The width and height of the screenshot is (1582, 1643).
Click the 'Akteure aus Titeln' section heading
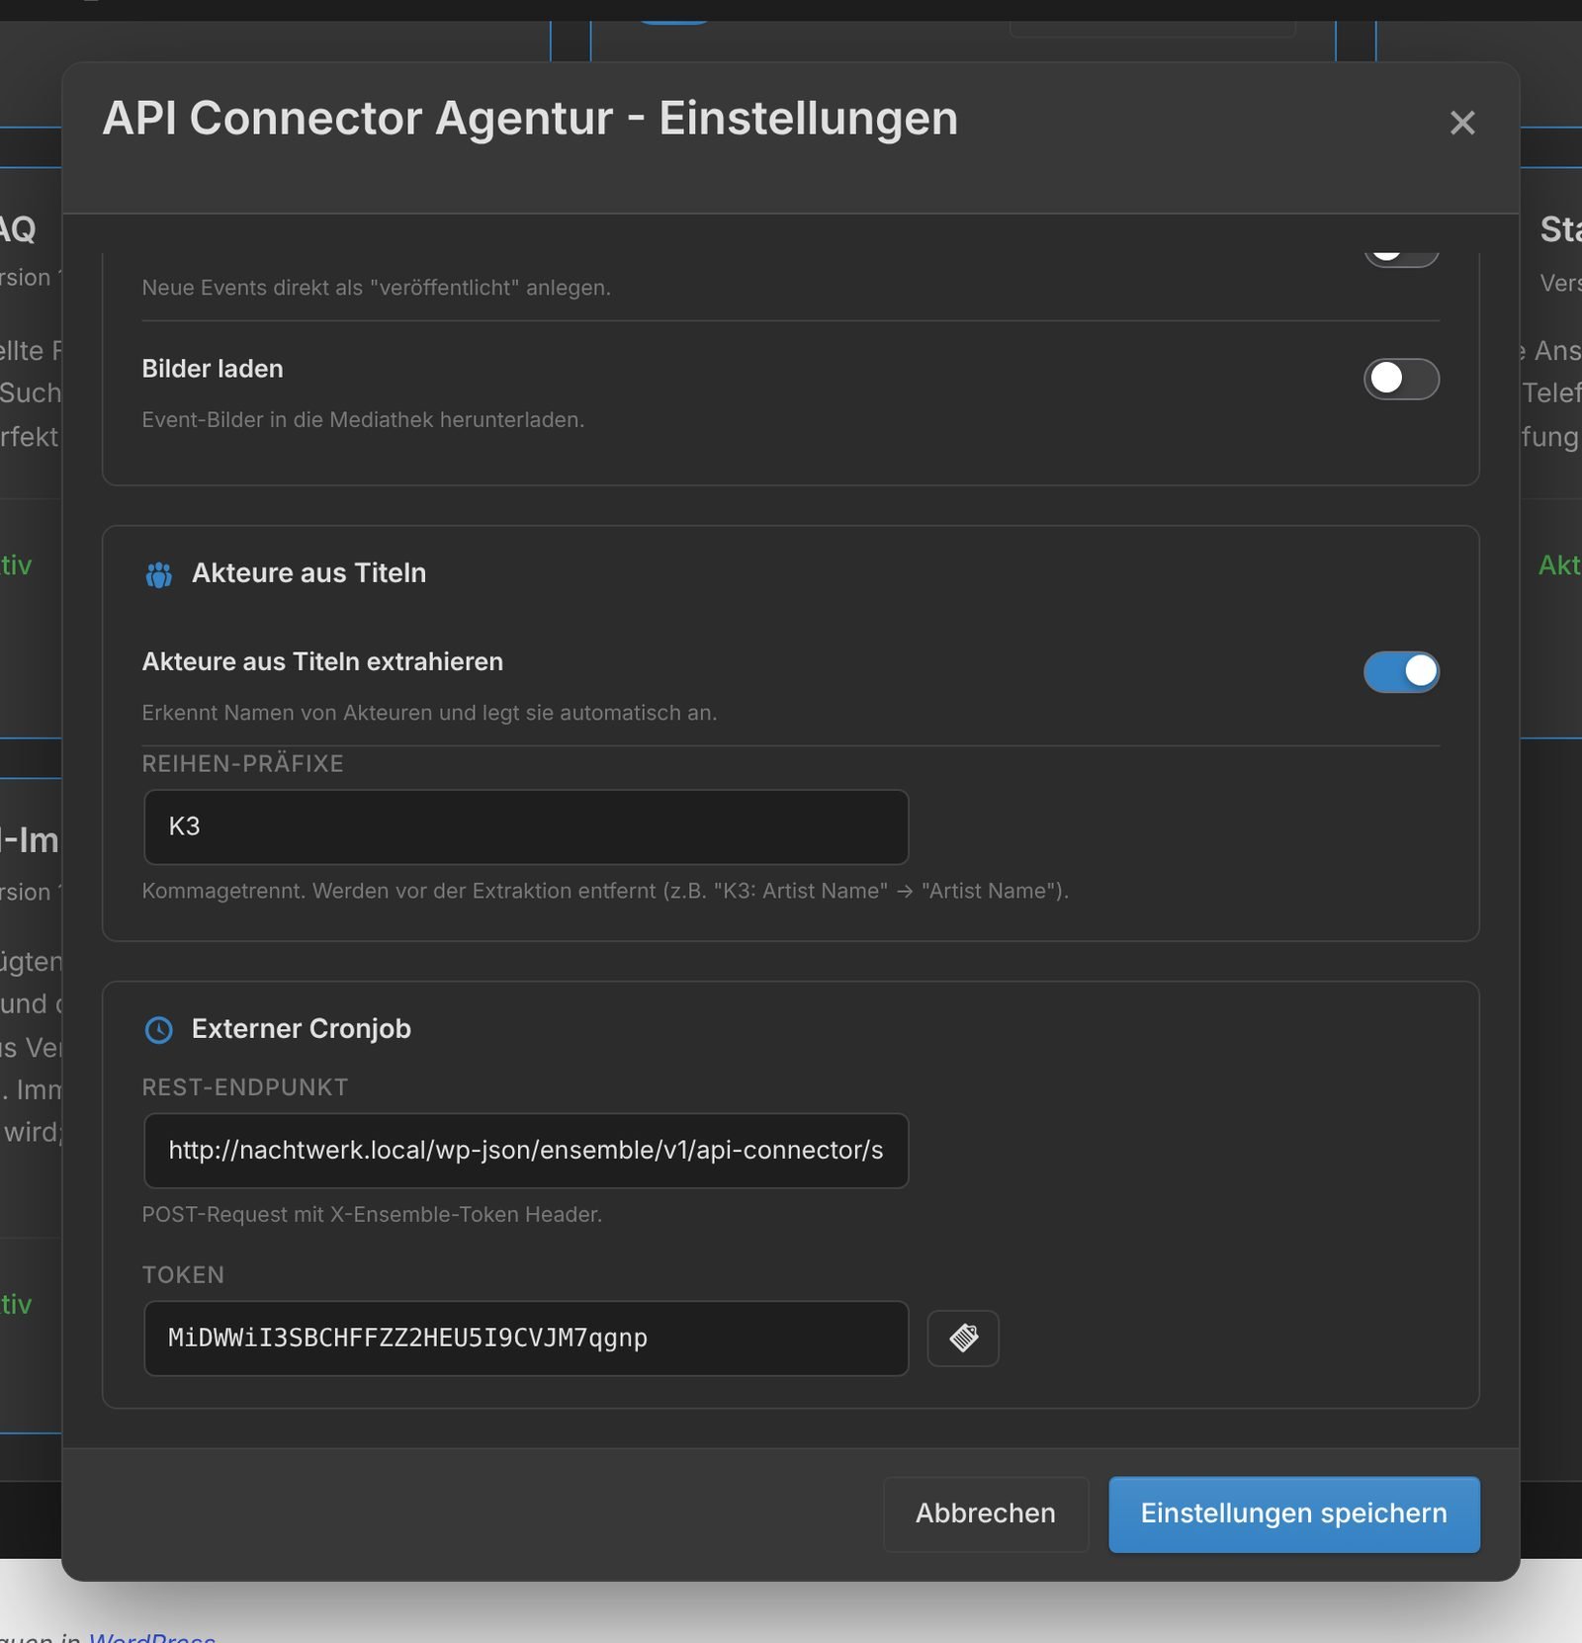click(309, 573)
